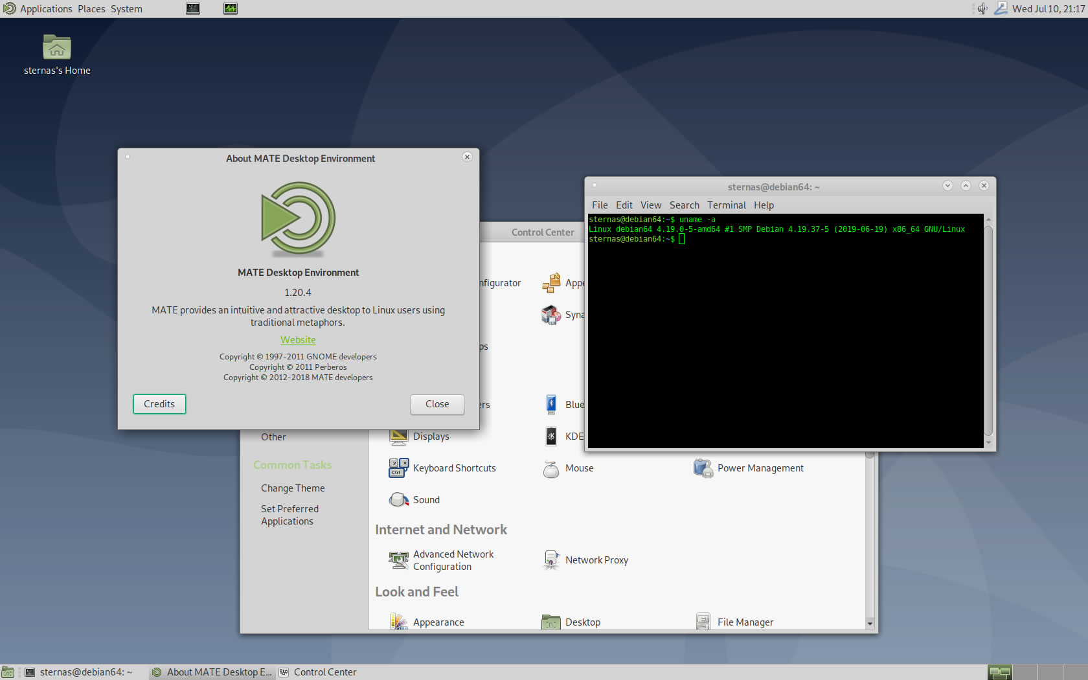Minimize the terminal window
Screen dimensions: 1088x680
[x=947, y=186]
